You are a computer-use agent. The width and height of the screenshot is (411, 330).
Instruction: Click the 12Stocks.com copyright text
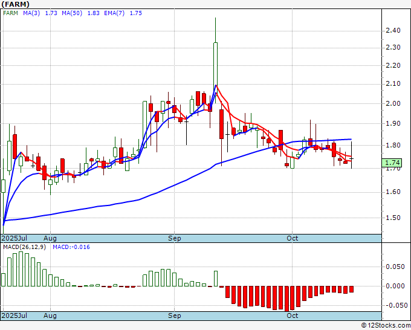click(386, 325)
